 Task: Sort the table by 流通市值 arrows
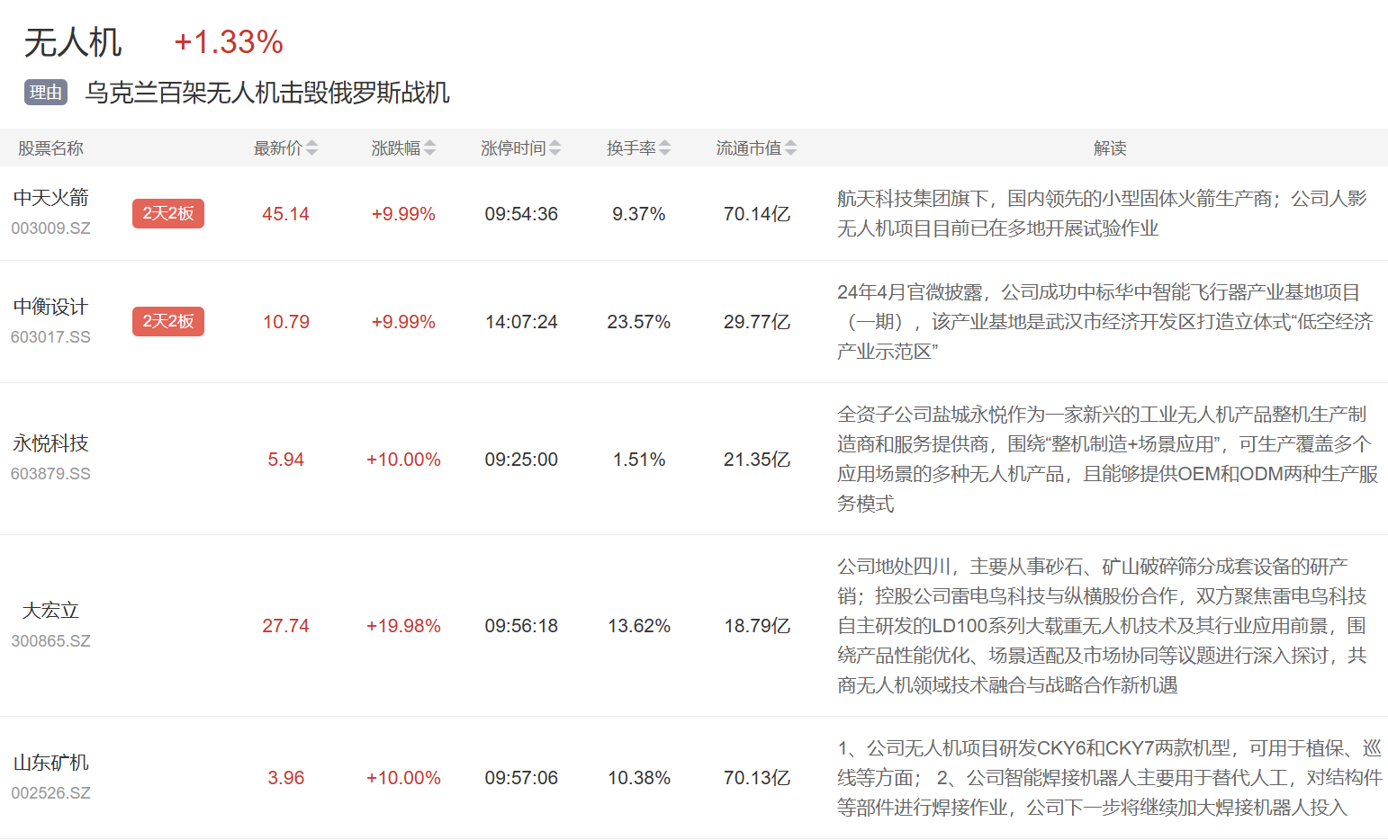[x=790, y=148]
